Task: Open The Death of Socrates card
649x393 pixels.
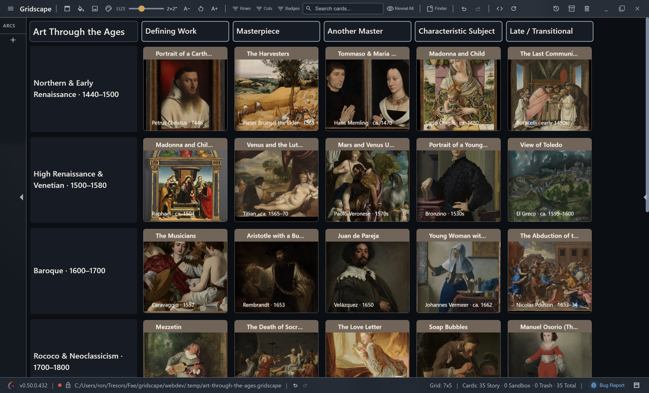Action: pos(276,349)
